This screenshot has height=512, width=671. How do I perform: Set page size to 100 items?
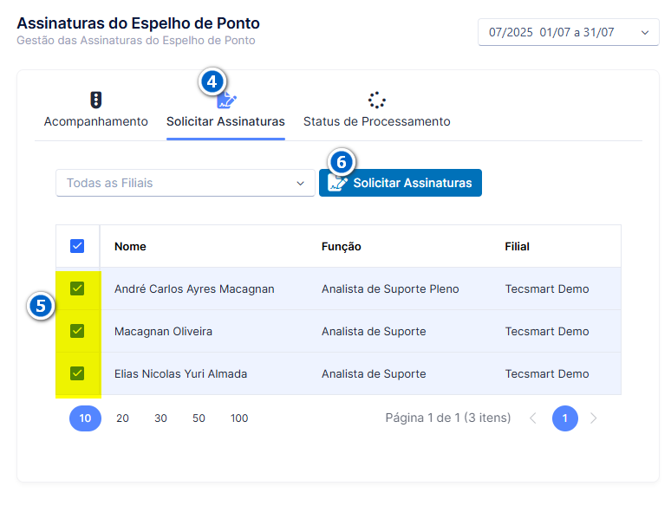pos(239,418)
